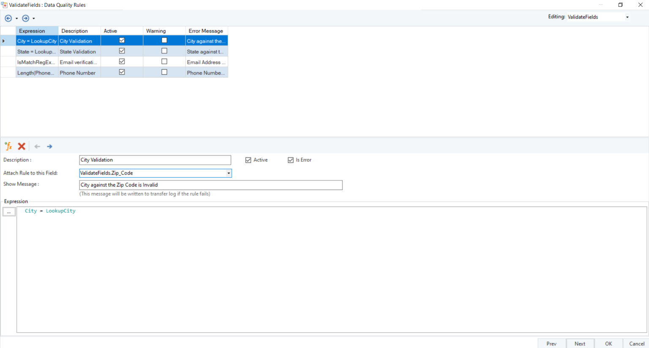The height and width of the screenshot is (348, 649).
Task: Select the blue next rule arrow icon
Action: (x=49, y=146)
